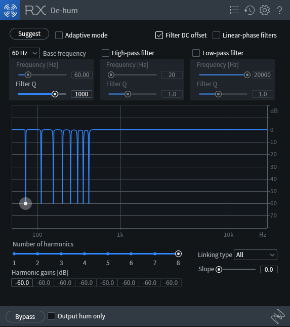Click the Number of harmonics handle at 8
This screenshot has height=327, width=290.
178,254
